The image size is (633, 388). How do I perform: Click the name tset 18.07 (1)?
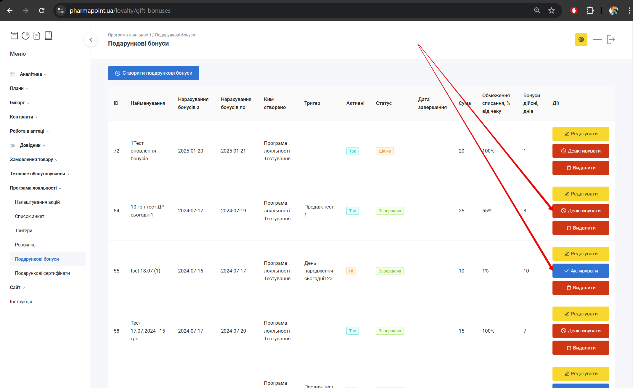coord(145,271)
